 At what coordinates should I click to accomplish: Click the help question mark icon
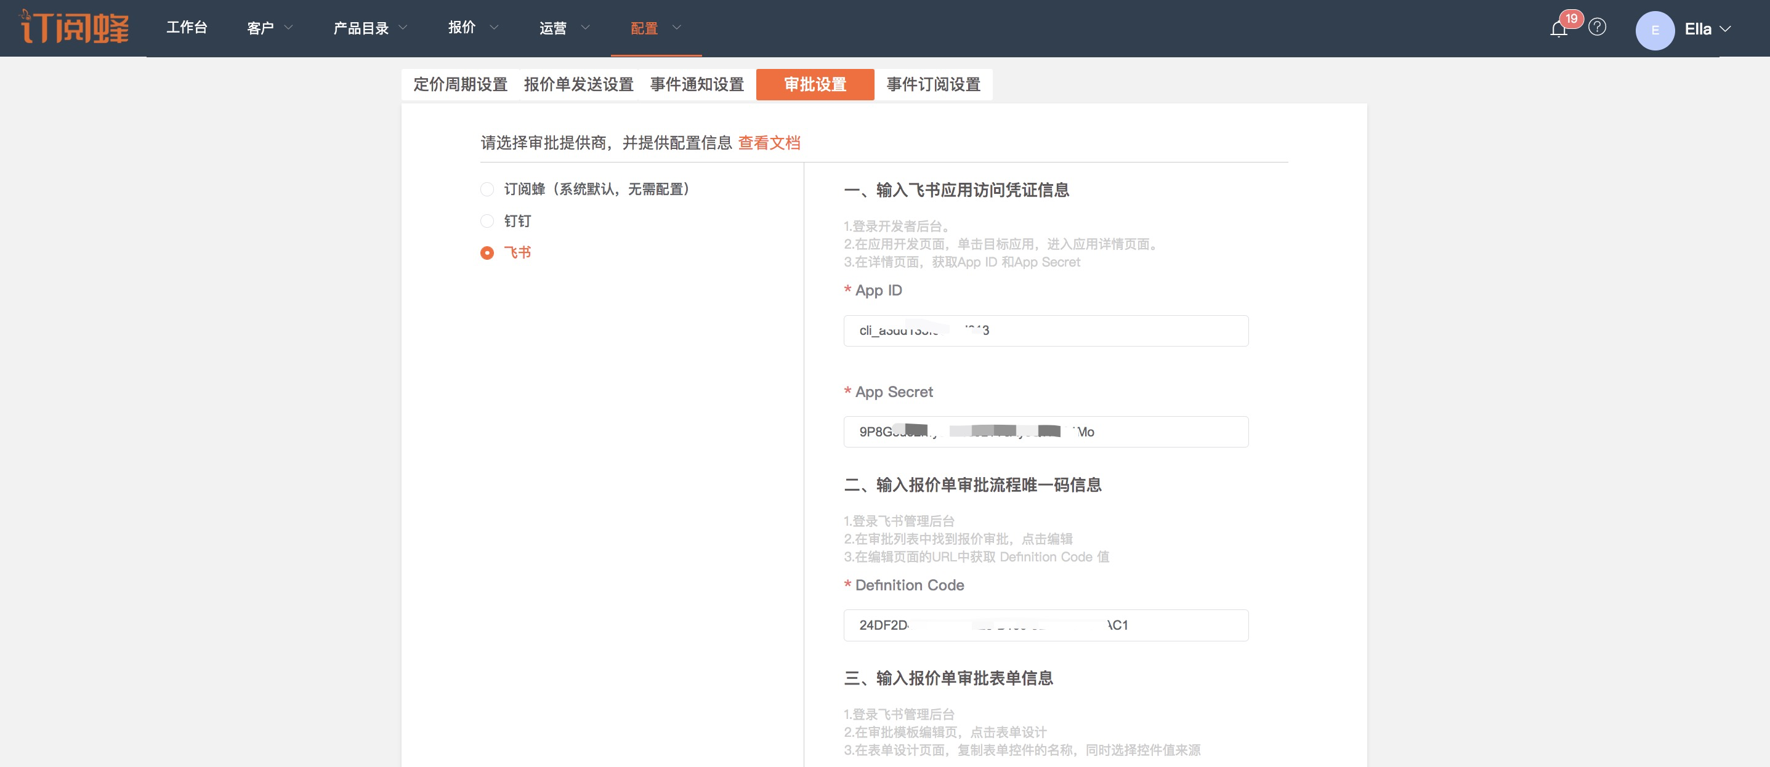pos(1598,28)
